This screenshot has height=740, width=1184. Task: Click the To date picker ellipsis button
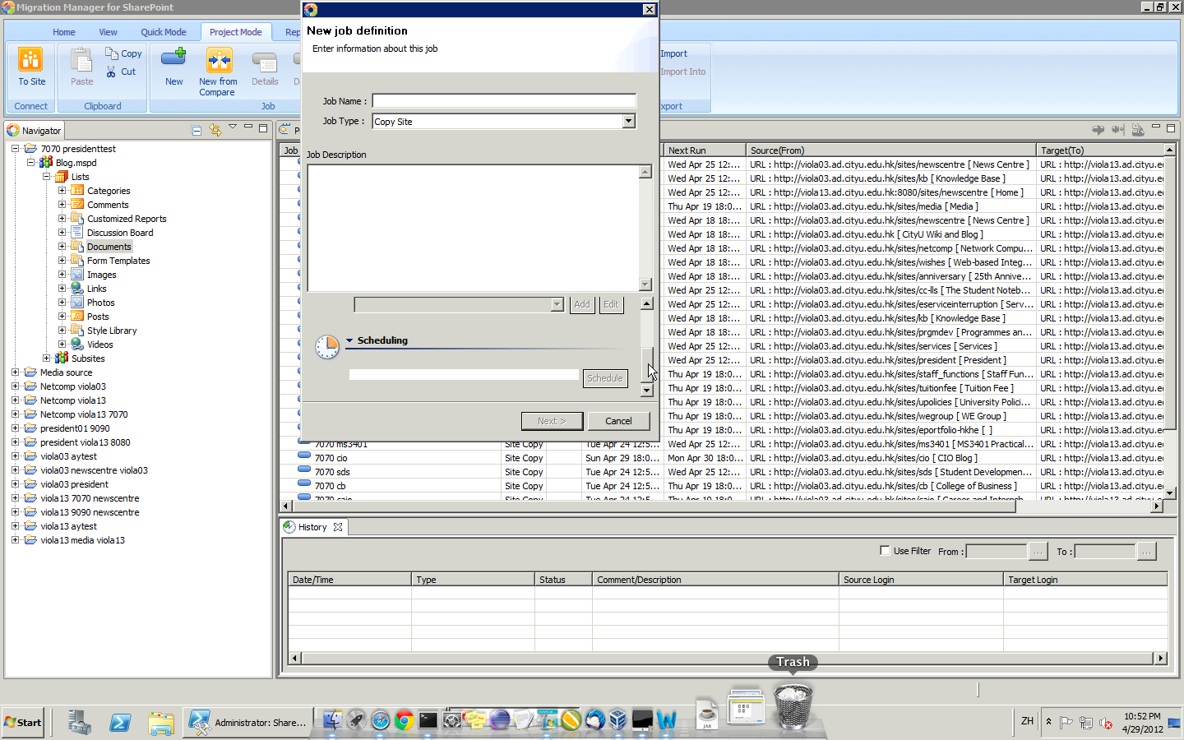tap(1146, 552)
